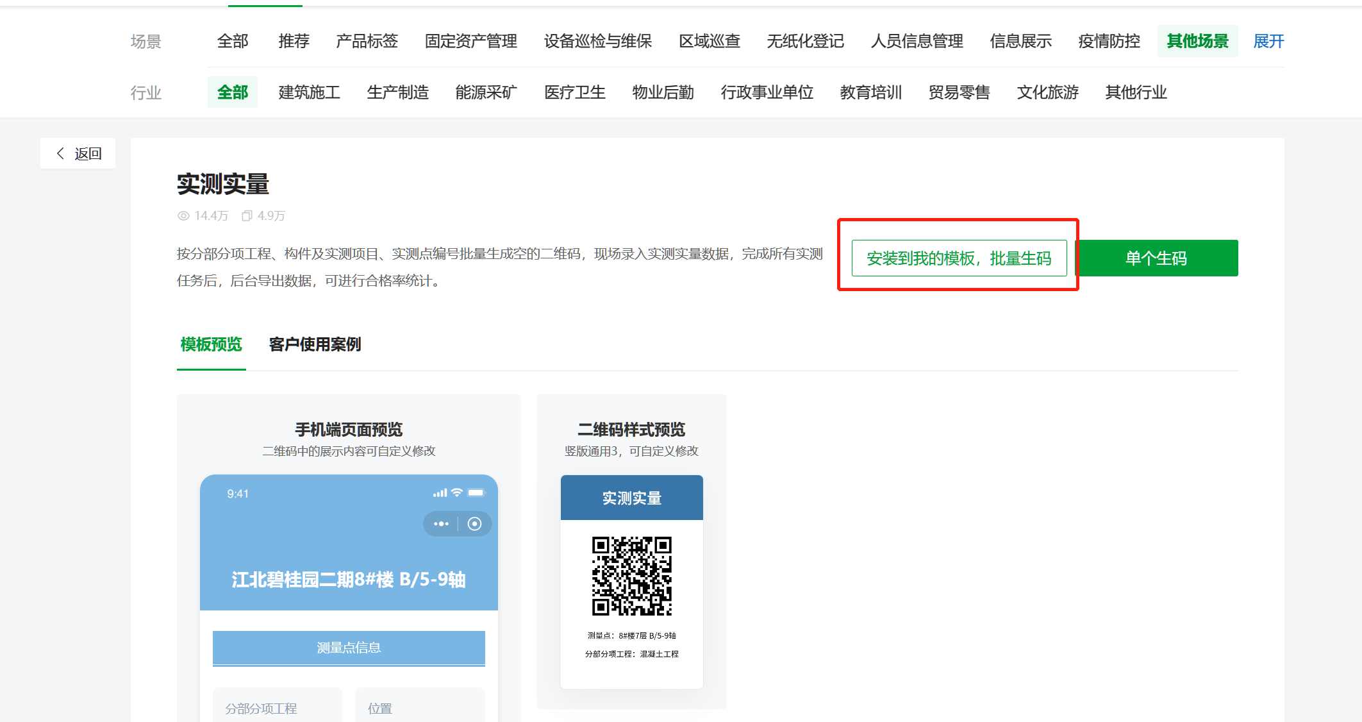The height and width of the screenshot is (722, 1362).
Task: Click the circular target icon in the phone preview
Action: (x=474, y=524)
